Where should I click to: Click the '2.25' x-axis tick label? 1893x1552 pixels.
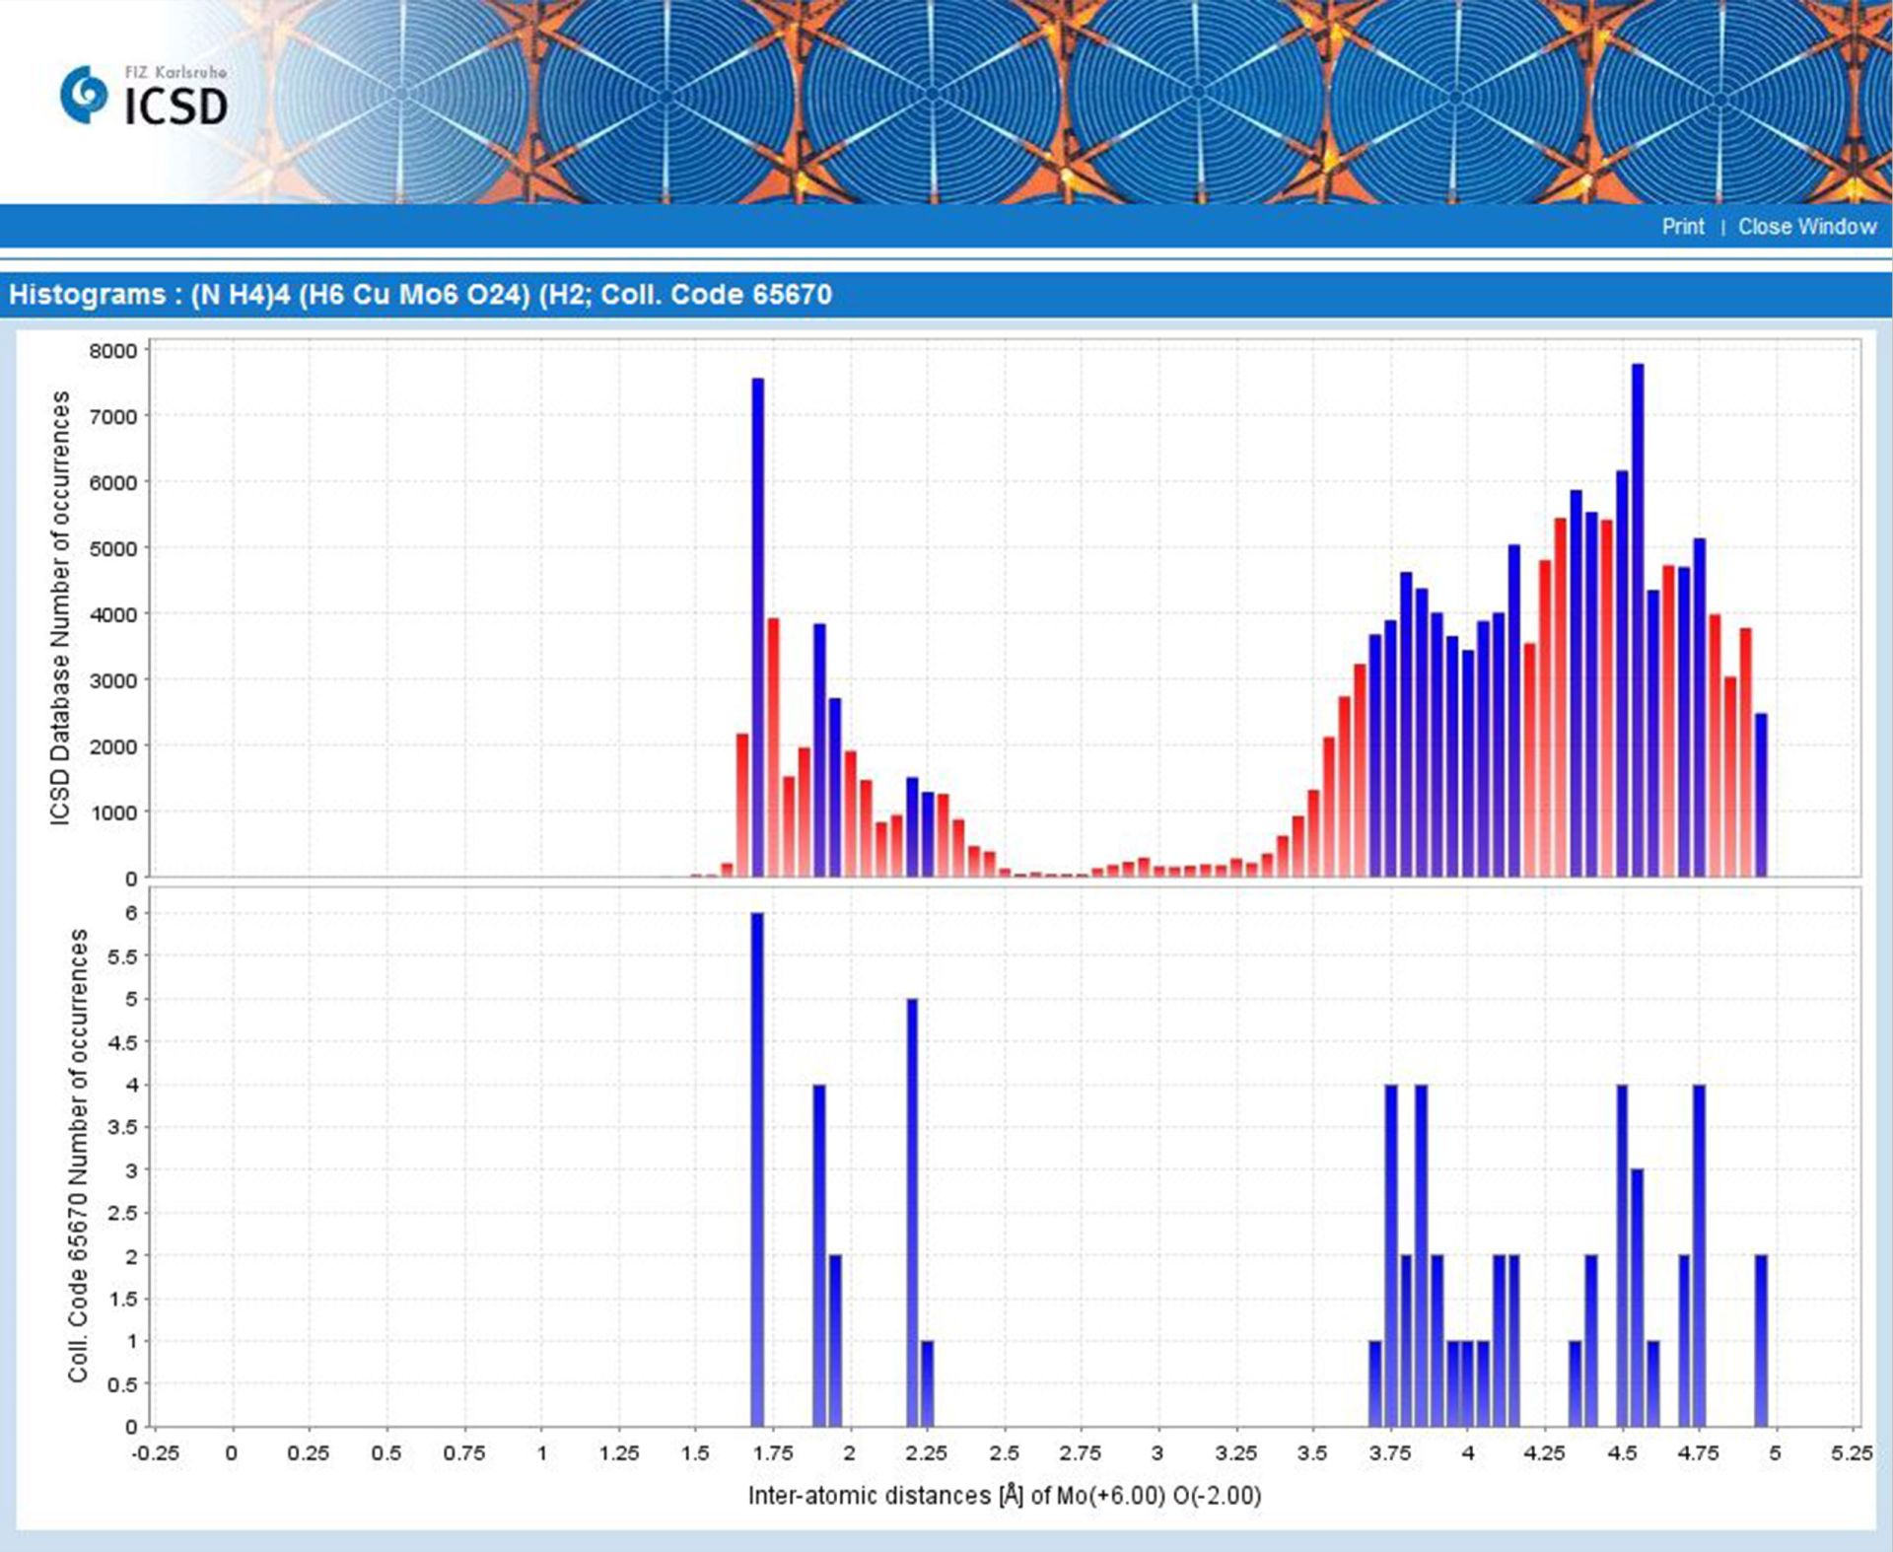pyautogui.click(x=926, y=1452)
